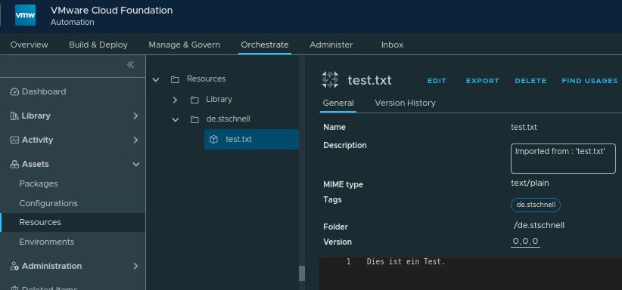Click the Library books icon

pyautogui.click(x=14, y=116)
